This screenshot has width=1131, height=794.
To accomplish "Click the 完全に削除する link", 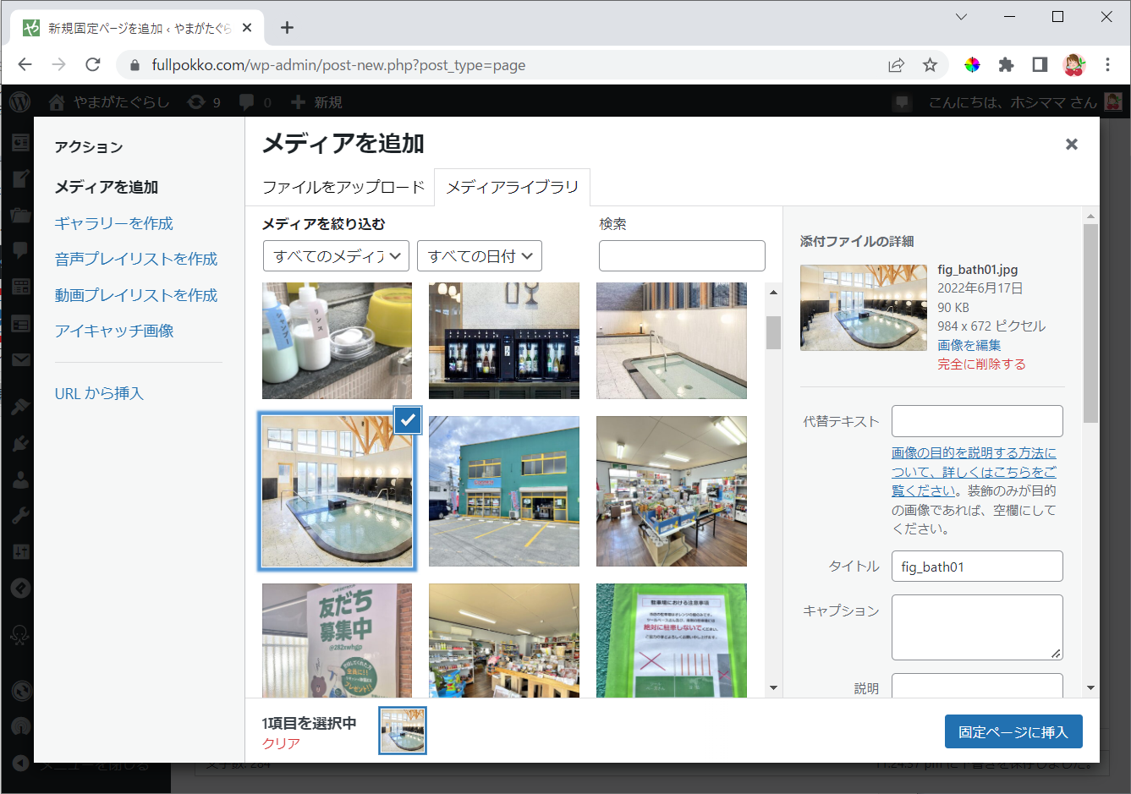I will [981, 364].
